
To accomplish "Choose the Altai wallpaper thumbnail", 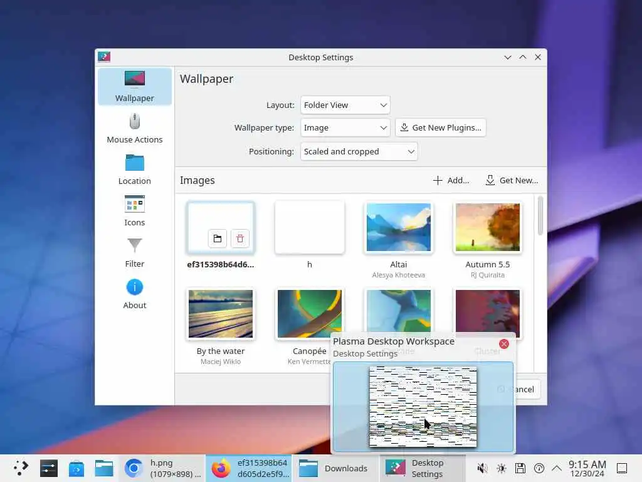I will click(398, 227).
